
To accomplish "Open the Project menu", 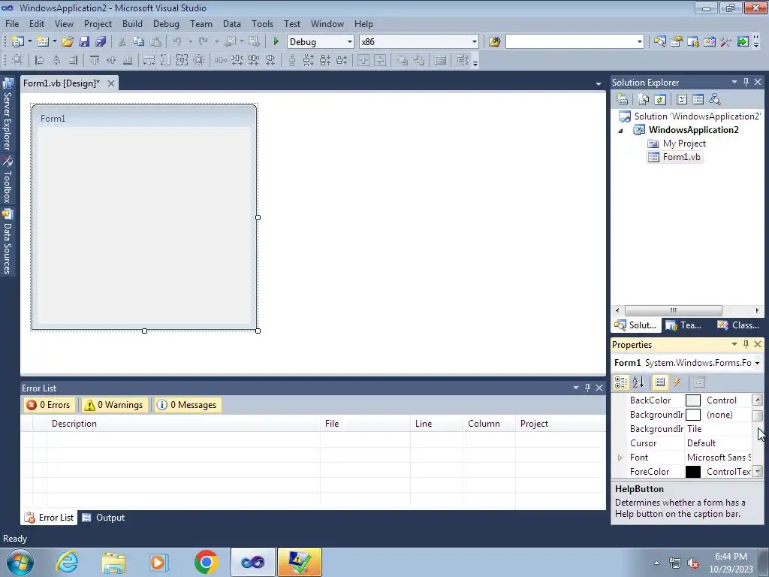I will [x=98, y=23].
